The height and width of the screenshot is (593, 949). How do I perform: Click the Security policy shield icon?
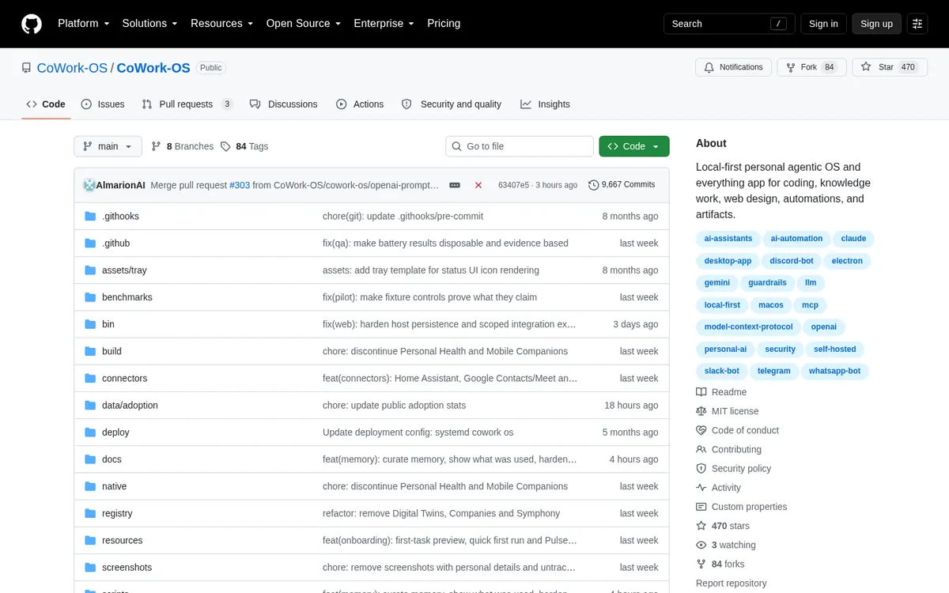(x=701, y=469)
